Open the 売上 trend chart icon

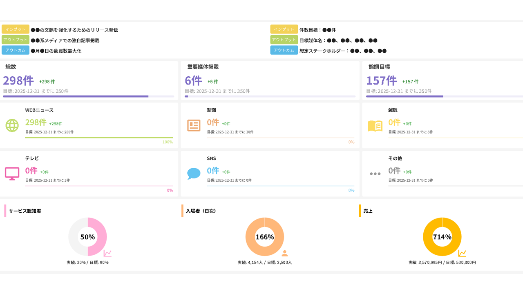click(462, 253)
